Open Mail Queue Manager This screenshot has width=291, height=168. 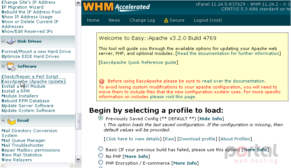[23, 140]
